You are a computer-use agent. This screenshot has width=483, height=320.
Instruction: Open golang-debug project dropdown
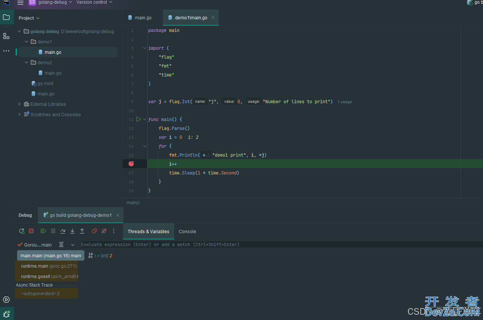tap(55, 2)
